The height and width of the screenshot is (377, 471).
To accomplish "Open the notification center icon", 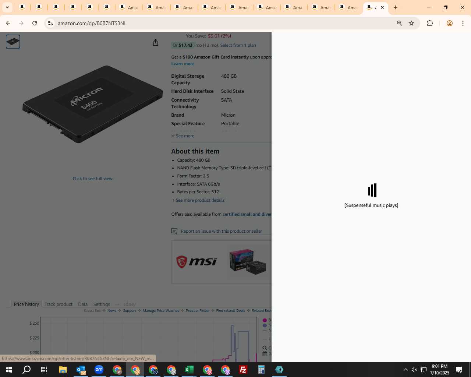I will 459,370.
